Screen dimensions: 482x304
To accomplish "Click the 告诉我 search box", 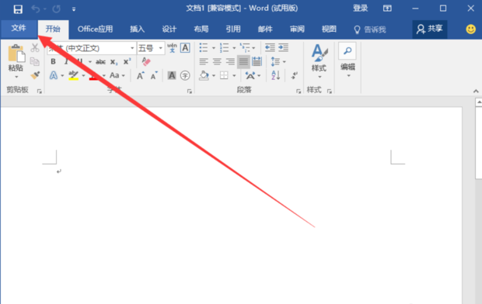I will click(x=370, y=29).
